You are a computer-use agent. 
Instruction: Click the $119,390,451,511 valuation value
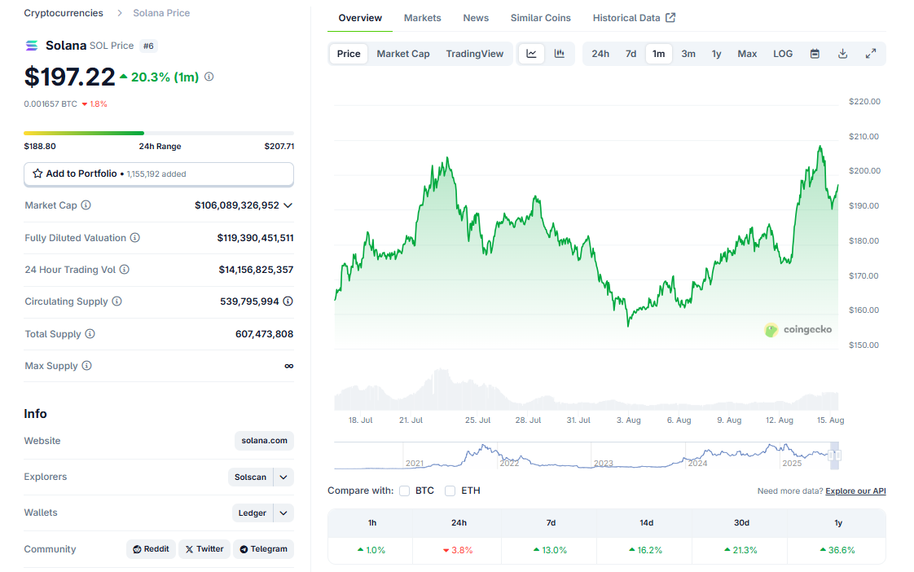coord(255,237)
